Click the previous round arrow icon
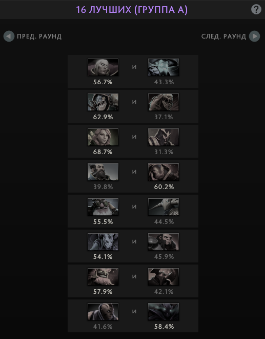Viewport: 265px width, 339px height. pyautogui.click(x=9, y=36)
